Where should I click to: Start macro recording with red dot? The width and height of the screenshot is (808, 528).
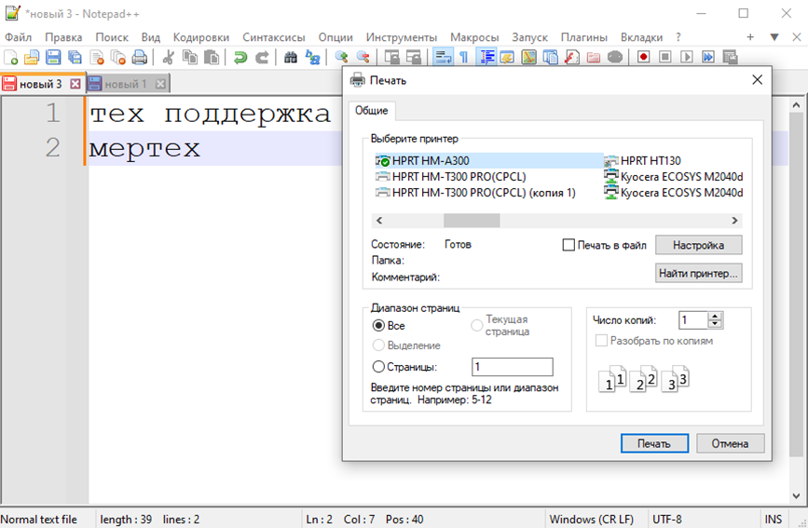[644, 57]
